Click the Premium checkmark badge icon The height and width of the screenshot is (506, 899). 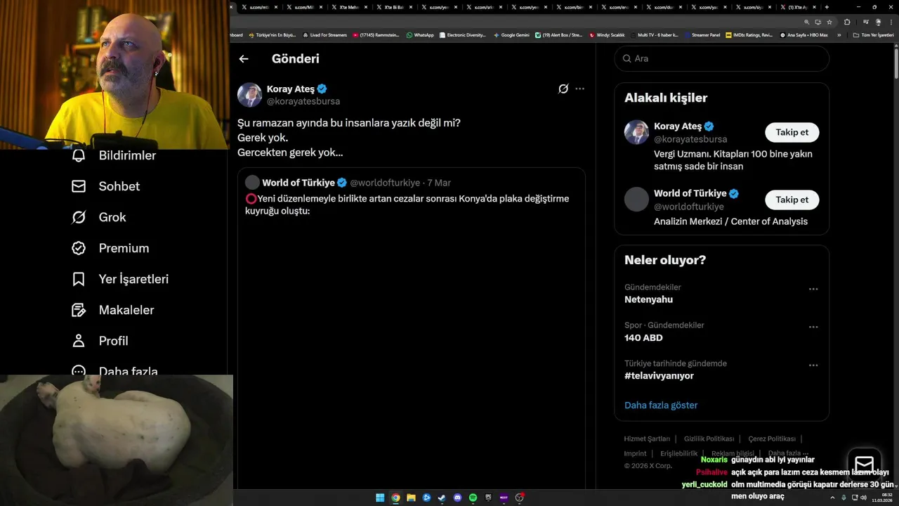[x=79, y=248]
